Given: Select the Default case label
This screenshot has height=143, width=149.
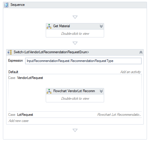Looking at the screenshot, I should [x=13, y=72].
